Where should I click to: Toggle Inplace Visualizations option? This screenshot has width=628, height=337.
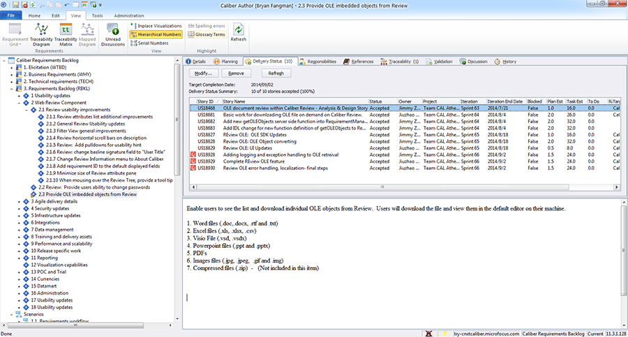click(x=156, y=26)
